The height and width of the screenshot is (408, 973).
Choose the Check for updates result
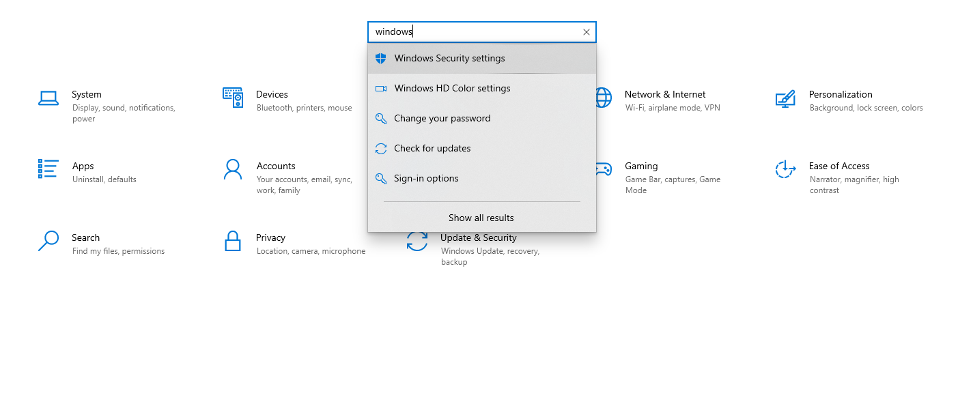click(x=482, y=149)
